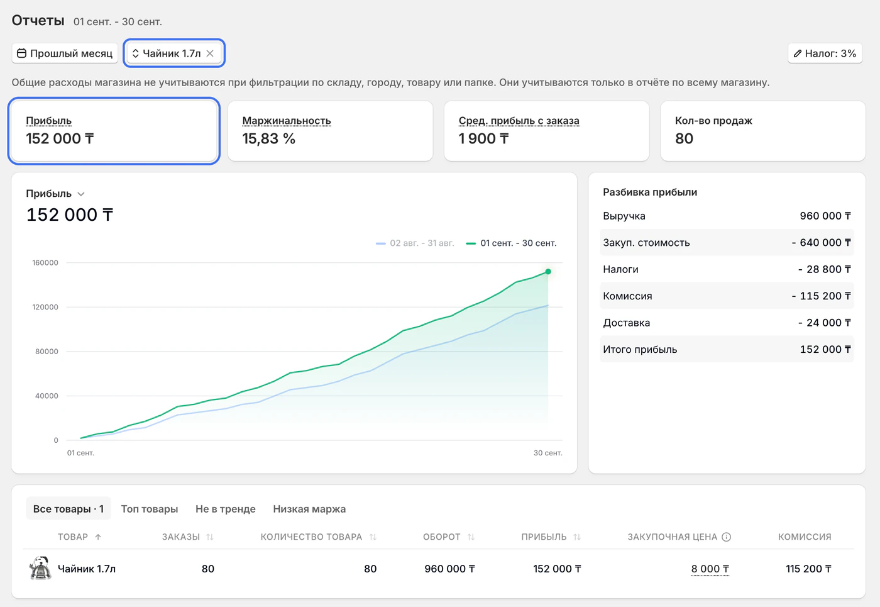Switch to the Все товары tab
Screen dimensions: 880x607
69,509
